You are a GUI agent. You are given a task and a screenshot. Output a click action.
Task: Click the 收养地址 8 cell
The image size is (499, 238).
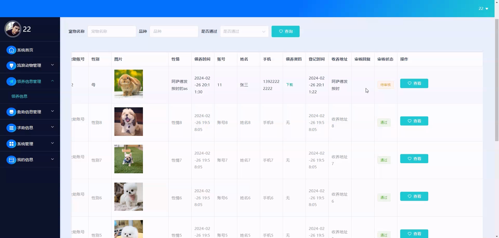pos(339,123)
